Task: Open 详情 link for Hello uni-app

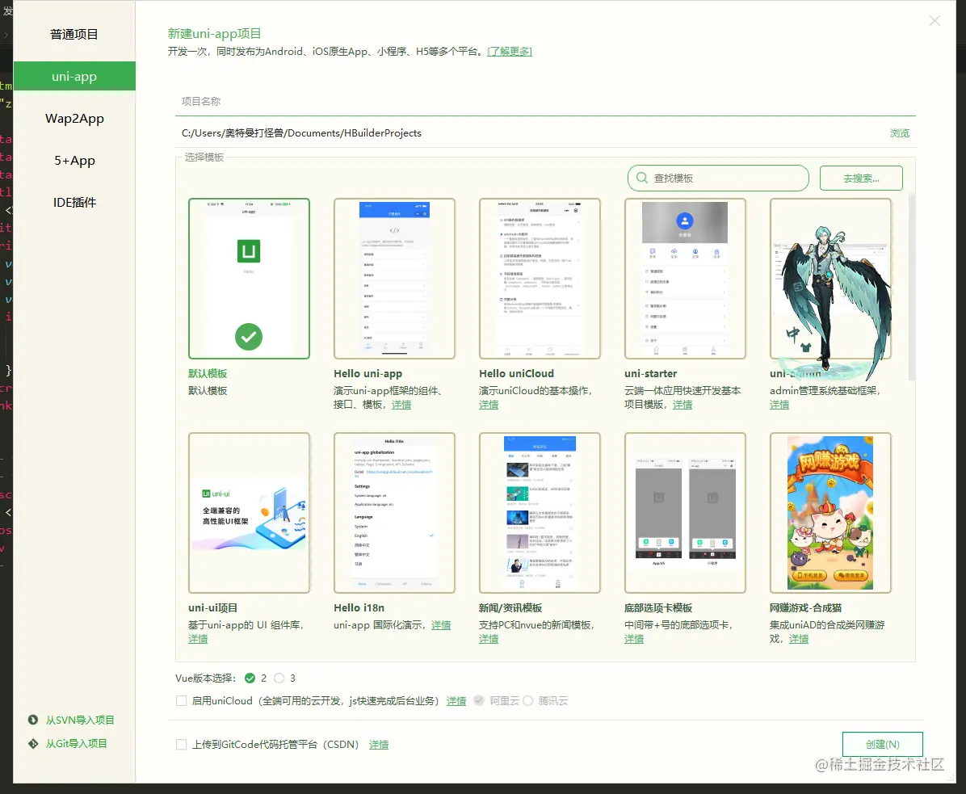Action: coord(401,405)
